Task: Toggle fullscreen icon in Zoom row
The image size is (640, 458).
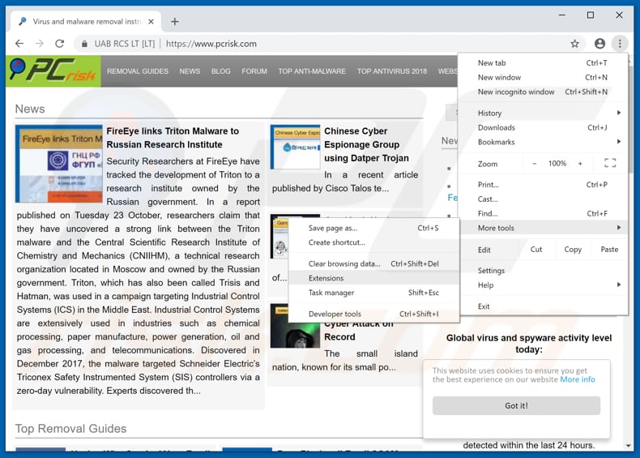Action: 610,164
